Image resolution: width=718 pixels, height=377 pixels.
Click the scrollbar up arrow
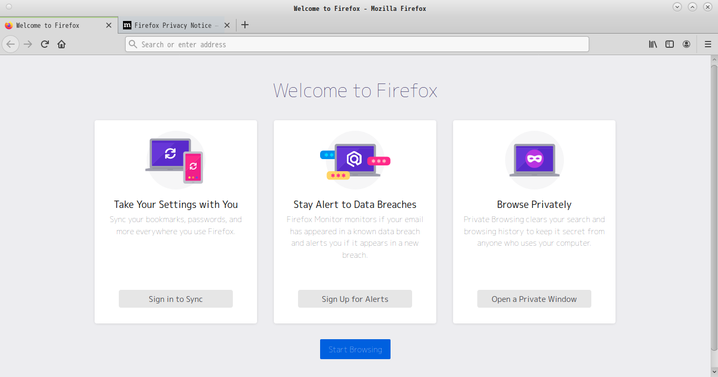point(714,59)
